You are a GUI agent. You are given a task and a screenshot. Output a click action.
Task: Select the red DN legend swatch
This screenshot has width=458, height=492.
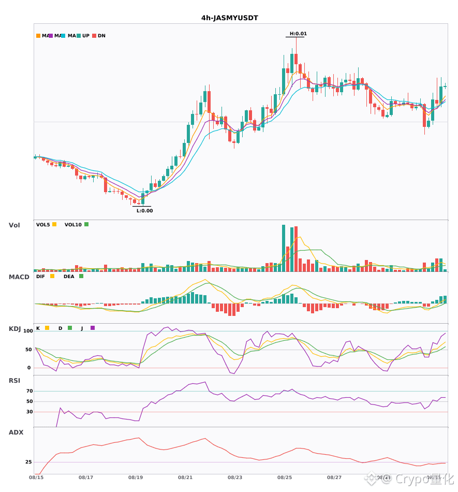pyautogui.click(x=94, y=36)
